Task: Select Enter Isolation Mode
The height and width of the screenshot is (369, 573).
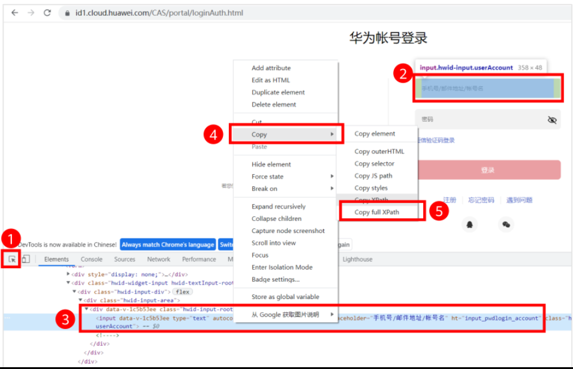Action: 282,267
